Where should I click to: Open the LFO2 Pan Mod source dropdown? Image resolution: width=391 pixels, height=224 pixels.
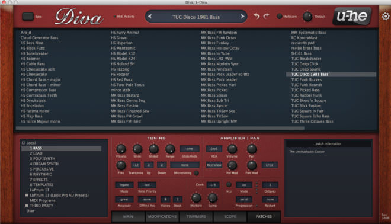pyautogui.click(x=270, y=165)
